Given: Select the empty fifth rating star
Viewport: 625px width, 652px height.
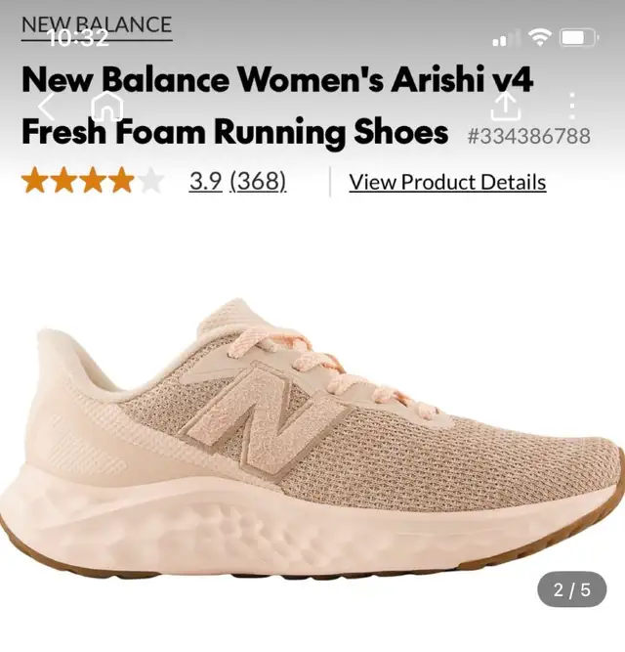Looking at the screenshot, I should click(150, 180).
